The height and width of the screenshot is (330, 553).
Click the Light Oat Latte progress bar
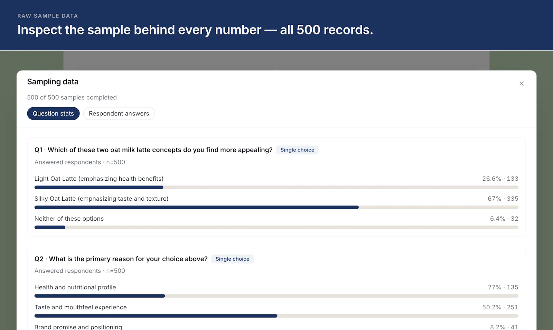click(276, 187)
